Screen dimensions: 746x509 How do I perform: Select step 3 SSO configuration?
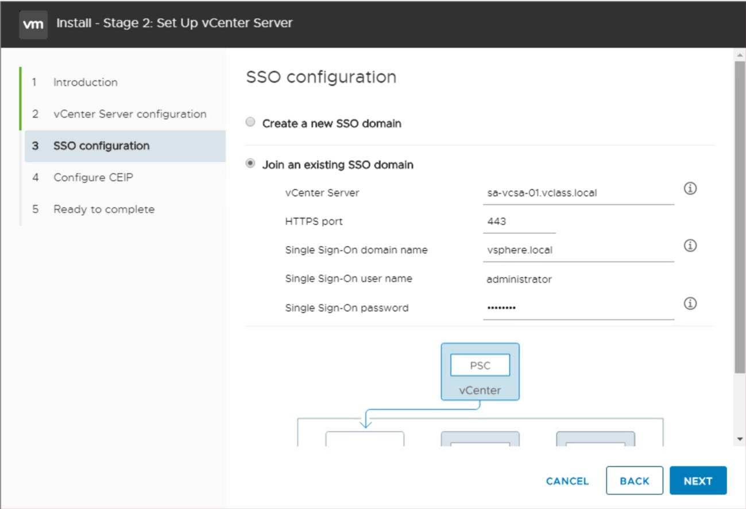[125, 146]
